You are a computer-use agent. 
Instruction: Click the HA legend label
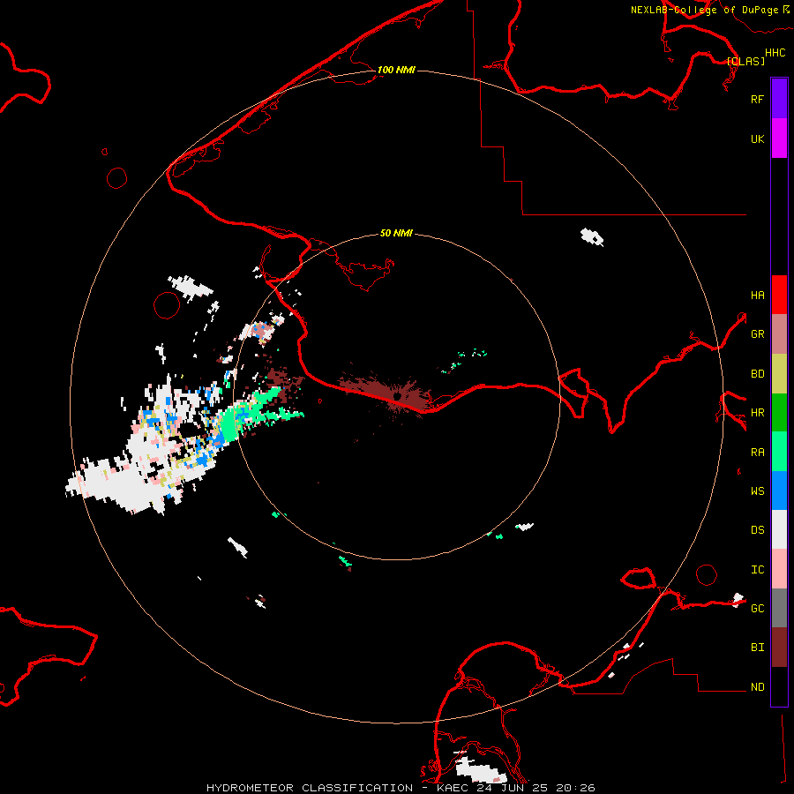(757, 295)
